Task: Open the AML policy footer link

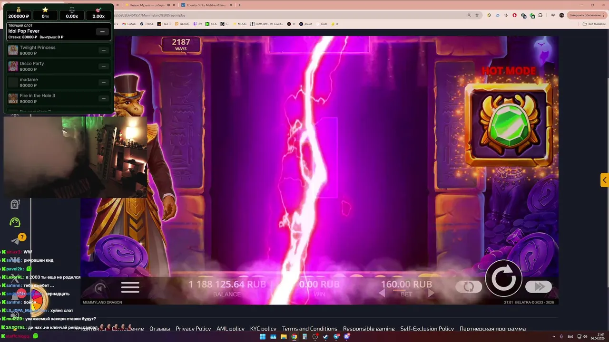Action: (230, 329)
